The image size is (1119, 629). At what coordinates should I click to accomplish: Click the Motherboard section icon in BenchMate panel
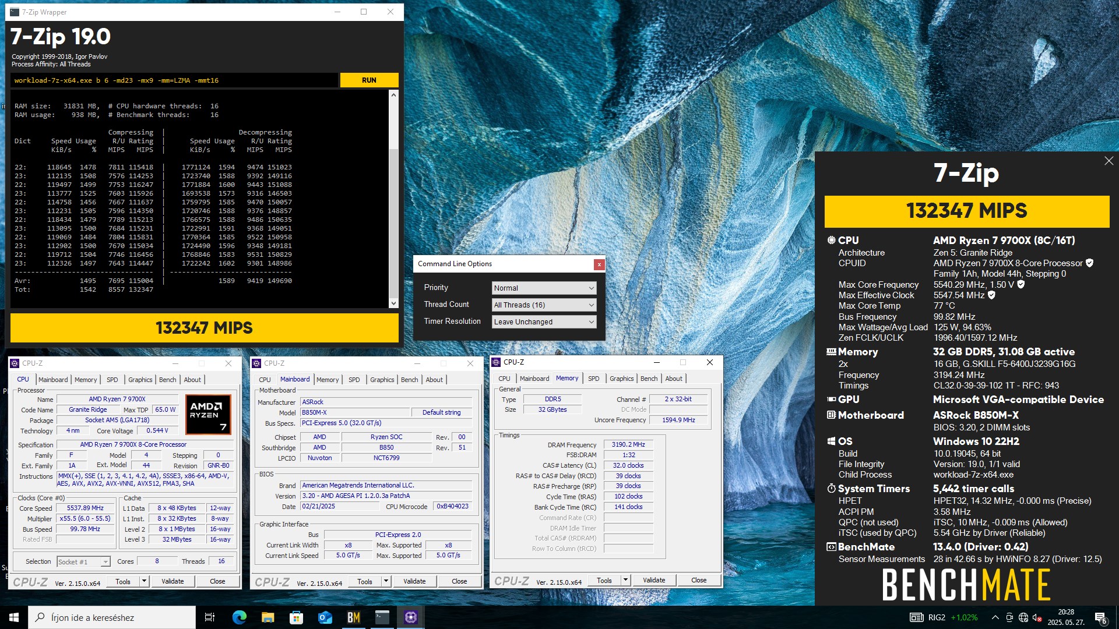pyautogui.click(x=831, y=415)
